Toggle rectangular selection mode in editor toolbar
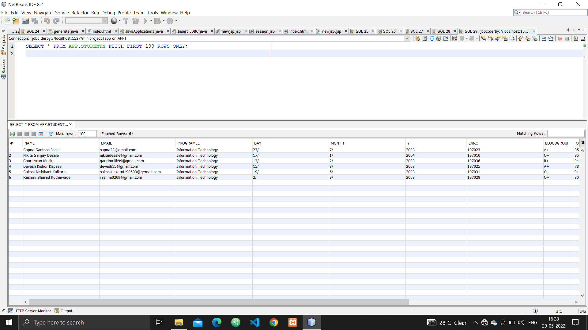The image size is (588, 330). [x=512, y=38]
